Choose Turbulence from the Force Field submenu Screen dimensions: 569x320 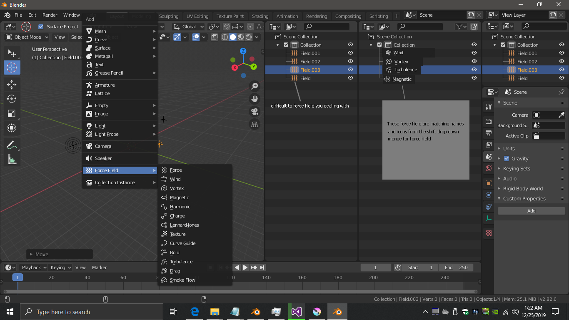[x=195, y=262]
